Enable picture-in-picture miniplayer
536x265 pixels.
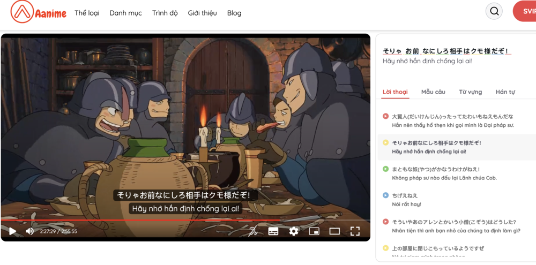click(x=314, y=231)
